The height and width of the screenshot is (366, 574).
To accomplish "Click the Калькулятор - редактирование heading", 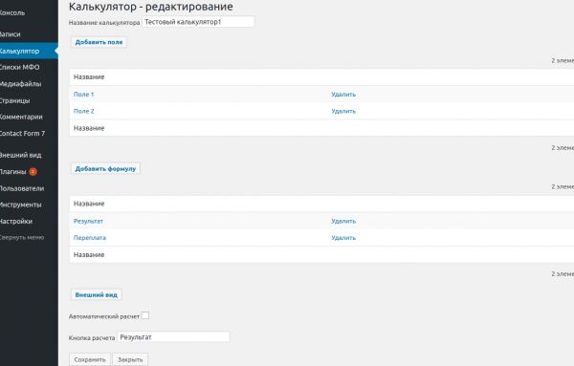I will 151,7.
